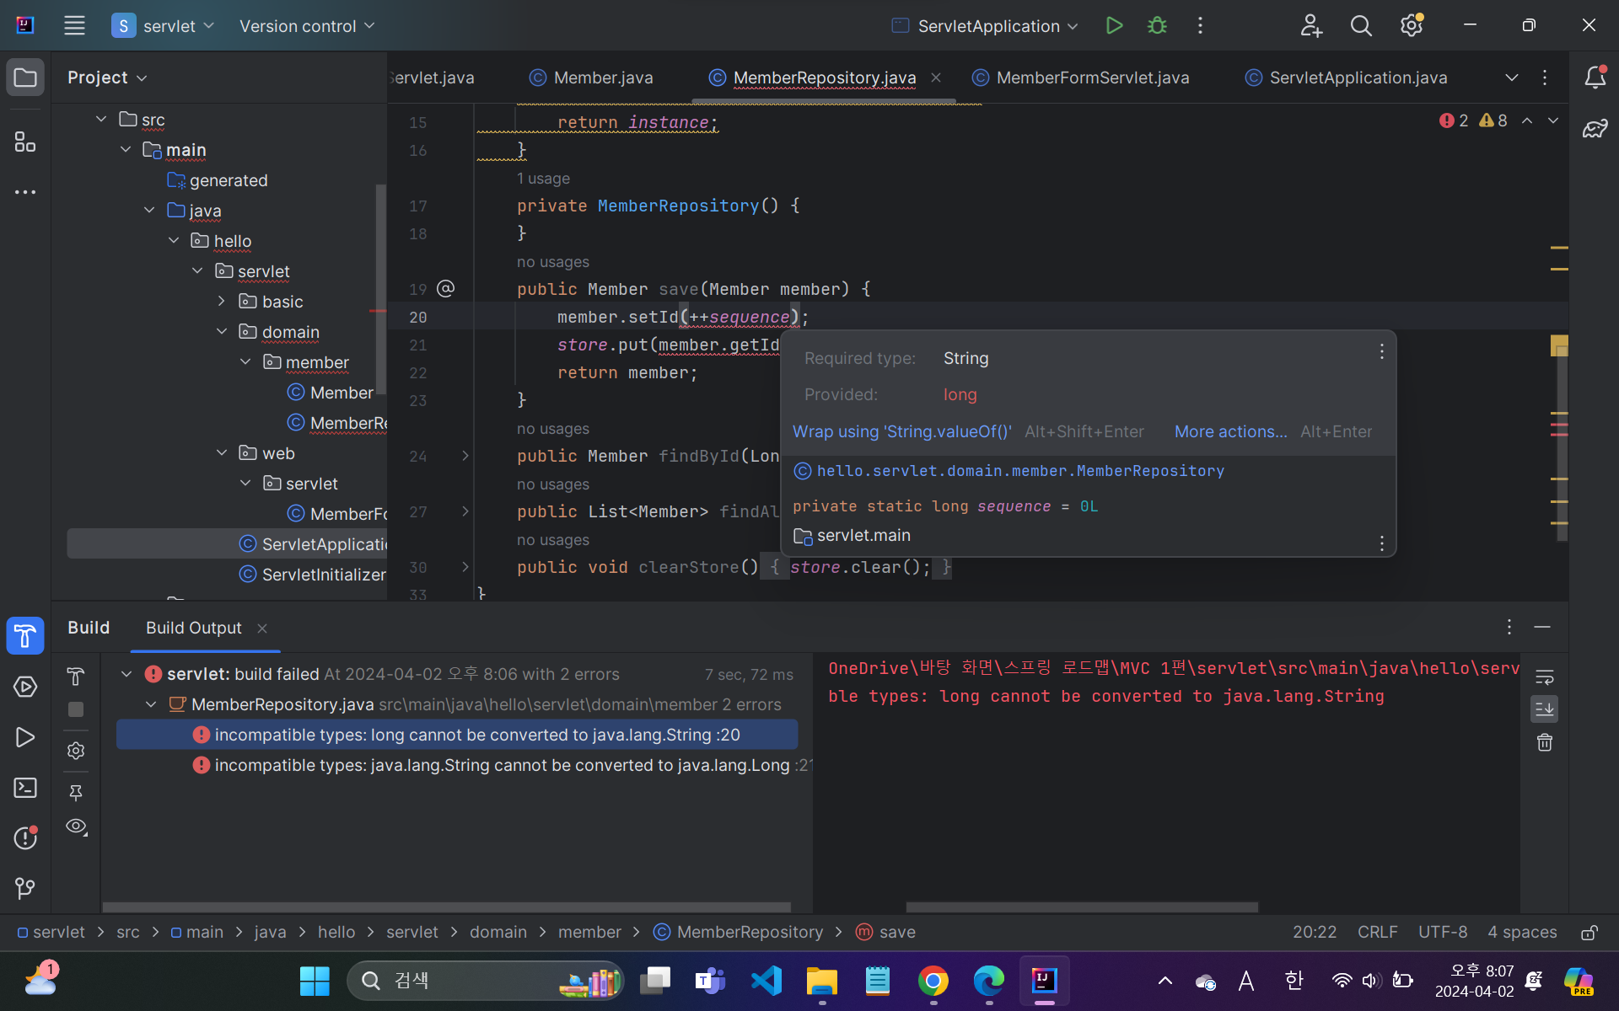Image resolution: width=1619 pixels, height=1011 pixels.
Task: Click the UTF-8 encoding in status bar
Action: point(1443,933)
